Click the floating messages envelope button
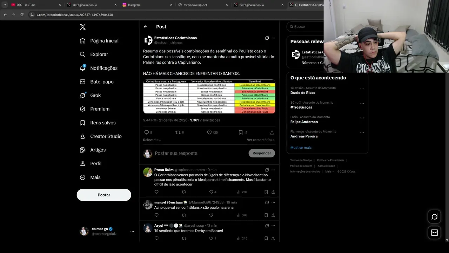 434,233
